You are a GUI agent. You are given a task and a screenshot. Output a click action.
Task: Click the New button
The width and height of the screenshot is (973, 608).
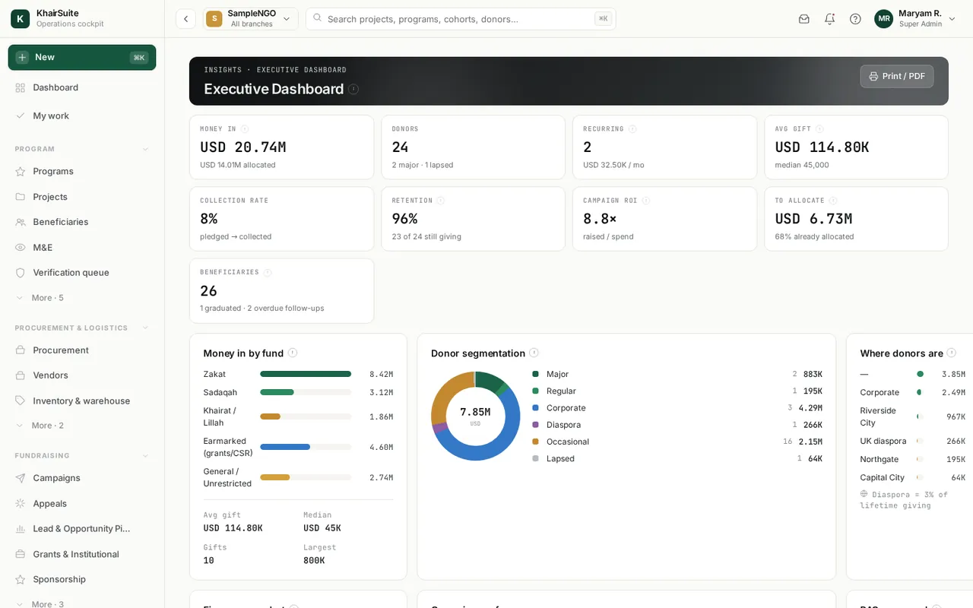(82, 57)
